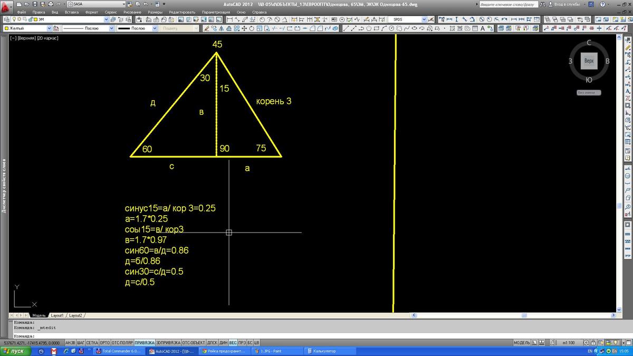Viewport: 633px width, 356px height.
Task: Click the Undo arrow icon
Action: pos(145,4)
